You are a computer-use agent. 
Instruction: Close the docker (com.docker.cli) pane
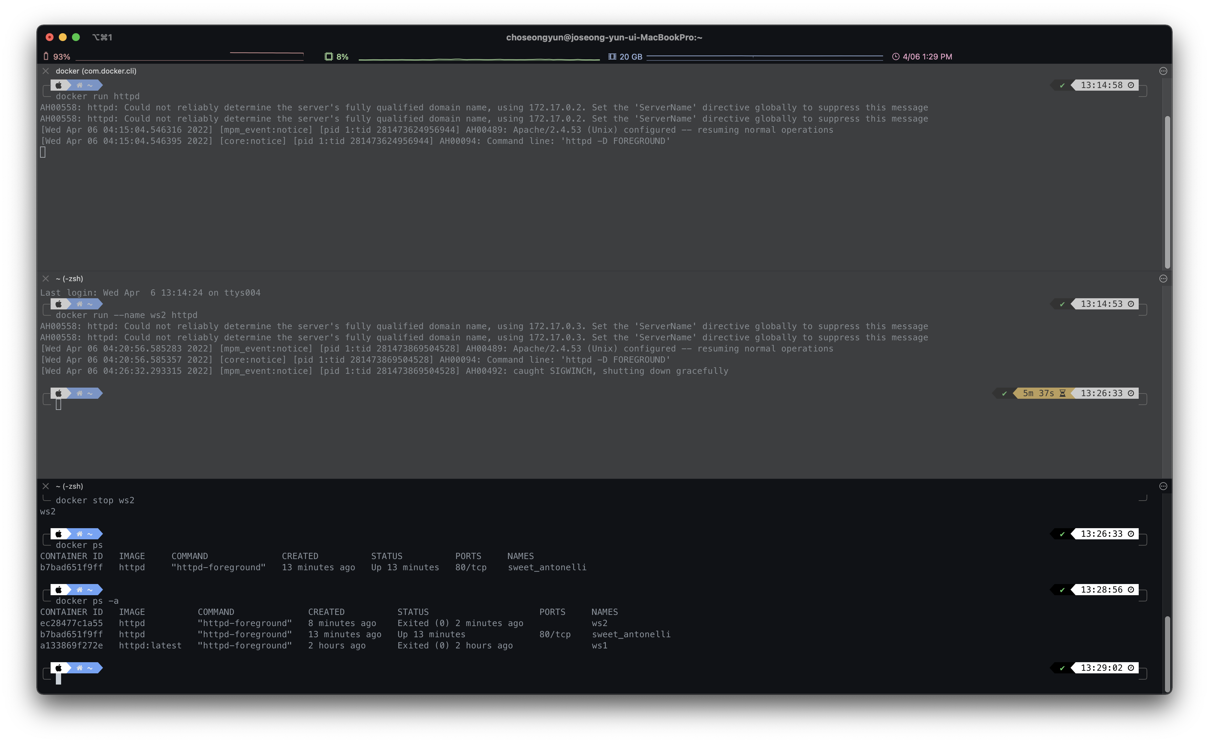pyautogui.click(x=46, y=71)
